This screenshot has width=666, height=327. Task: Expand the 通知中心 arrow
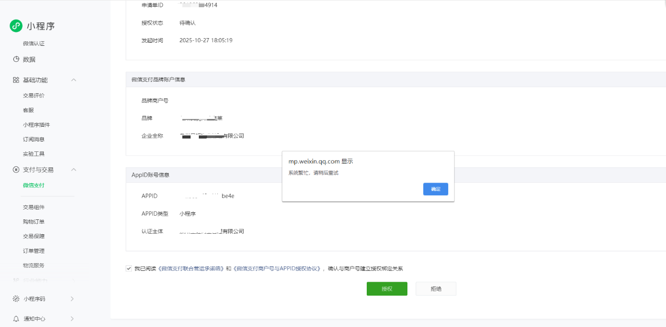point(72,319)
